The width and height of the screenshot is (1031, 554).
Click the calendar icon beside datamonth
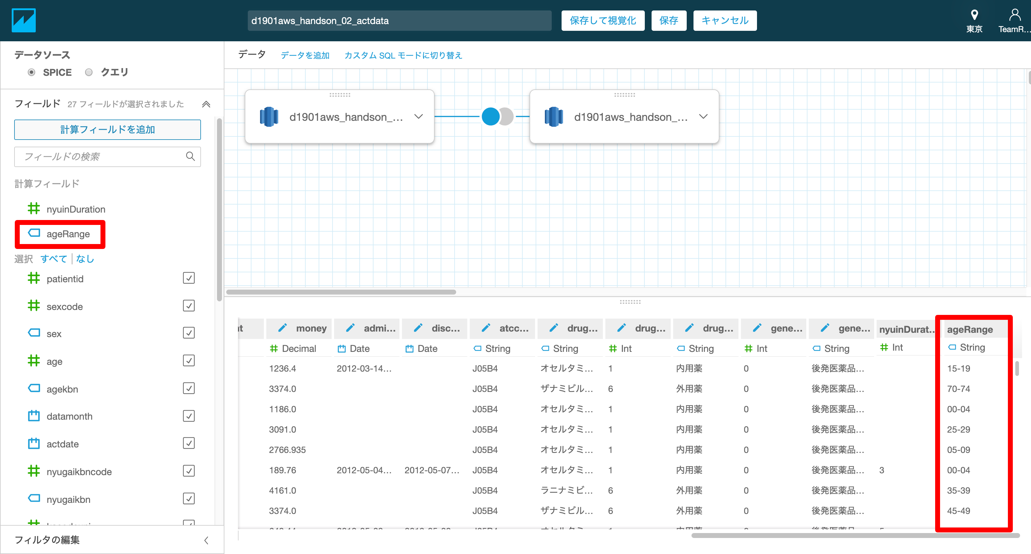click(34, 416)
